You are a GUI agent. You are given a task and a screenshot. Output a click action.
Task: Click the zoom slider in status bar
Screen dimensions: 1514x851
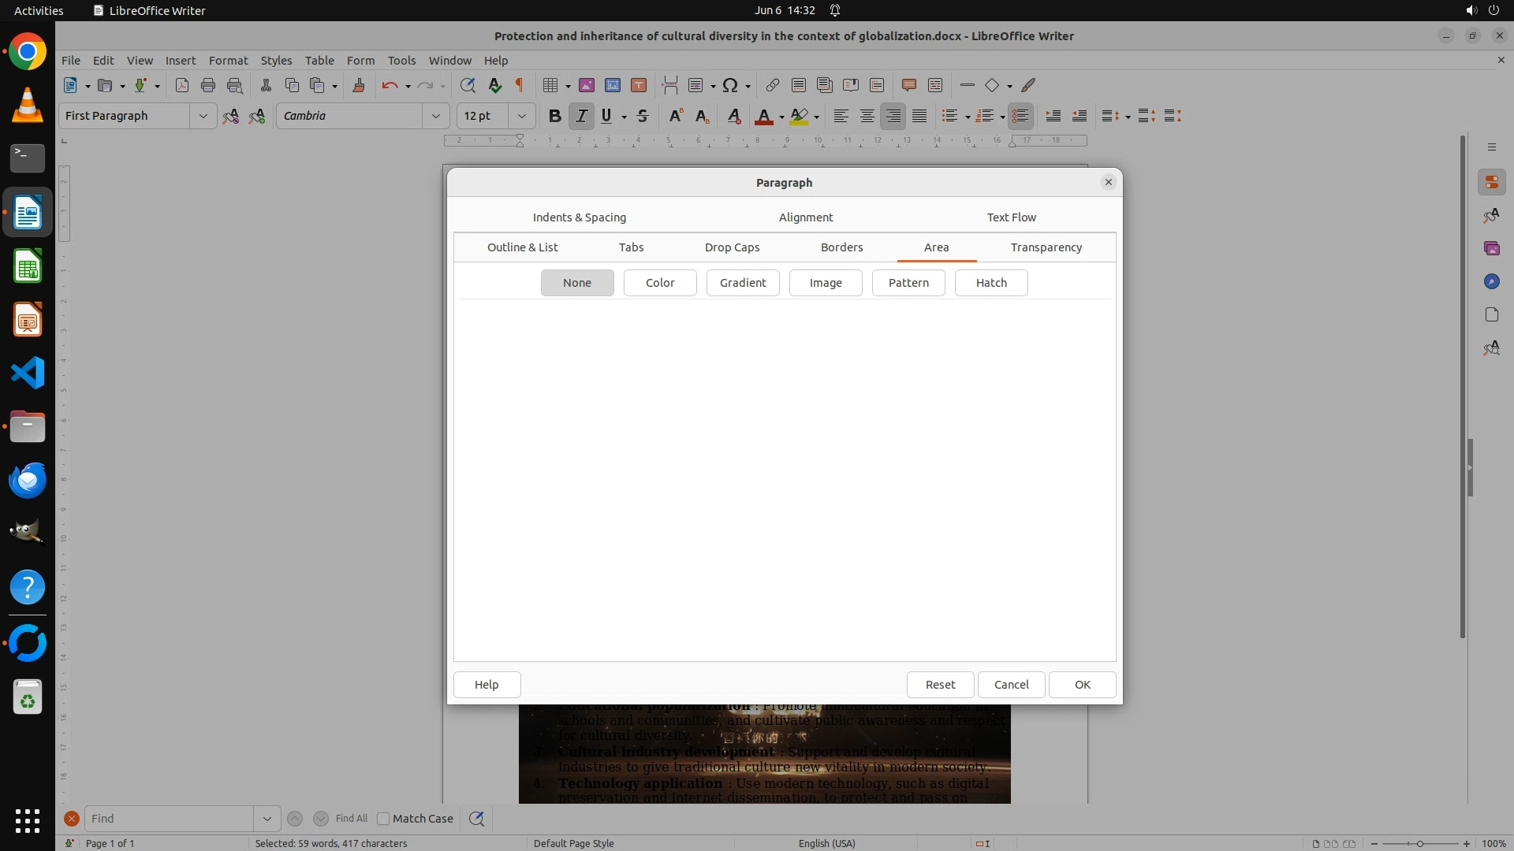[1419, 844]
